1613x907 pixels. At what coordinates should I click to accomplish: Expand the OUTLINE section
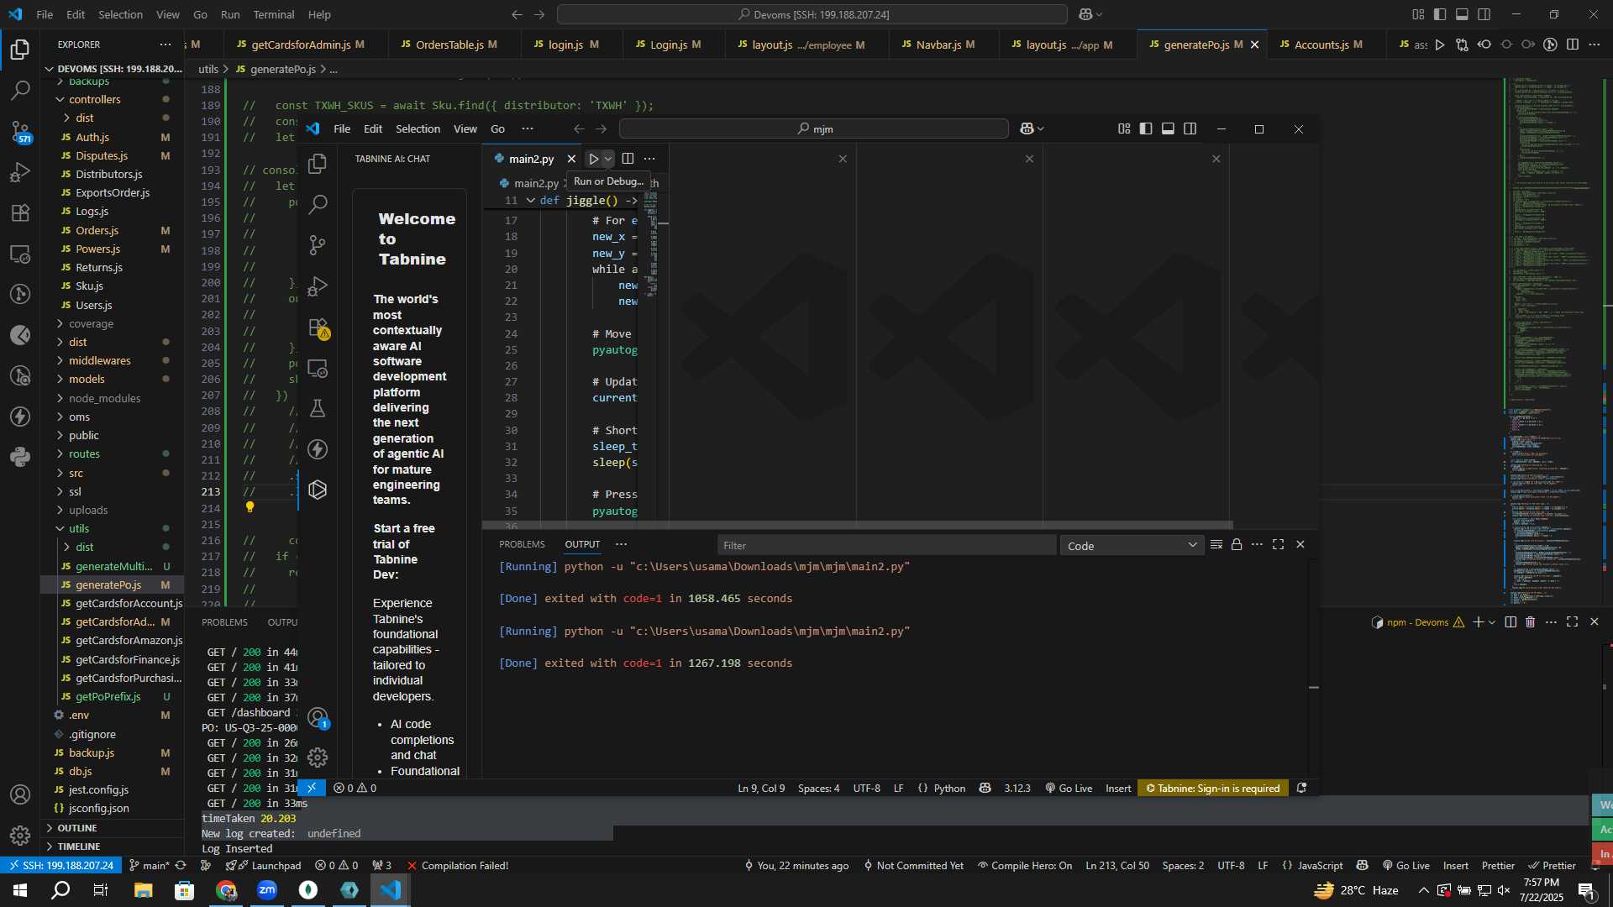[77, 828]
